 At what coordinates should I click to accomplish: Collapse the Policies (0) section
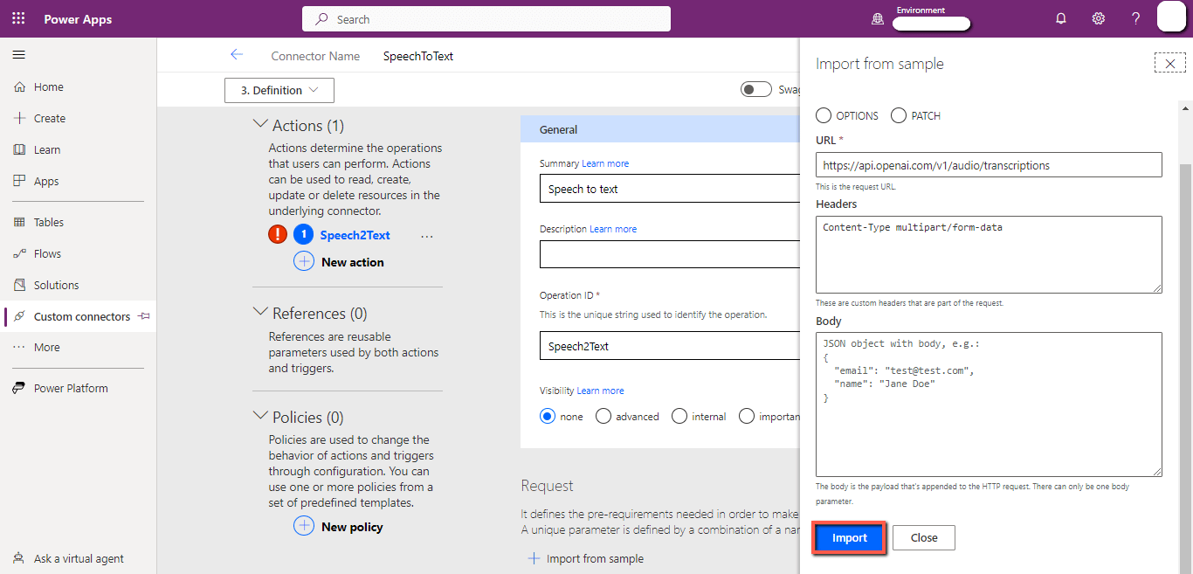[260, 416]
